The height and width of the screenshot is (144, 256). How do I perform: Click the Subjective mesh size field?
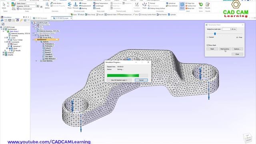[x=229, y=29]
